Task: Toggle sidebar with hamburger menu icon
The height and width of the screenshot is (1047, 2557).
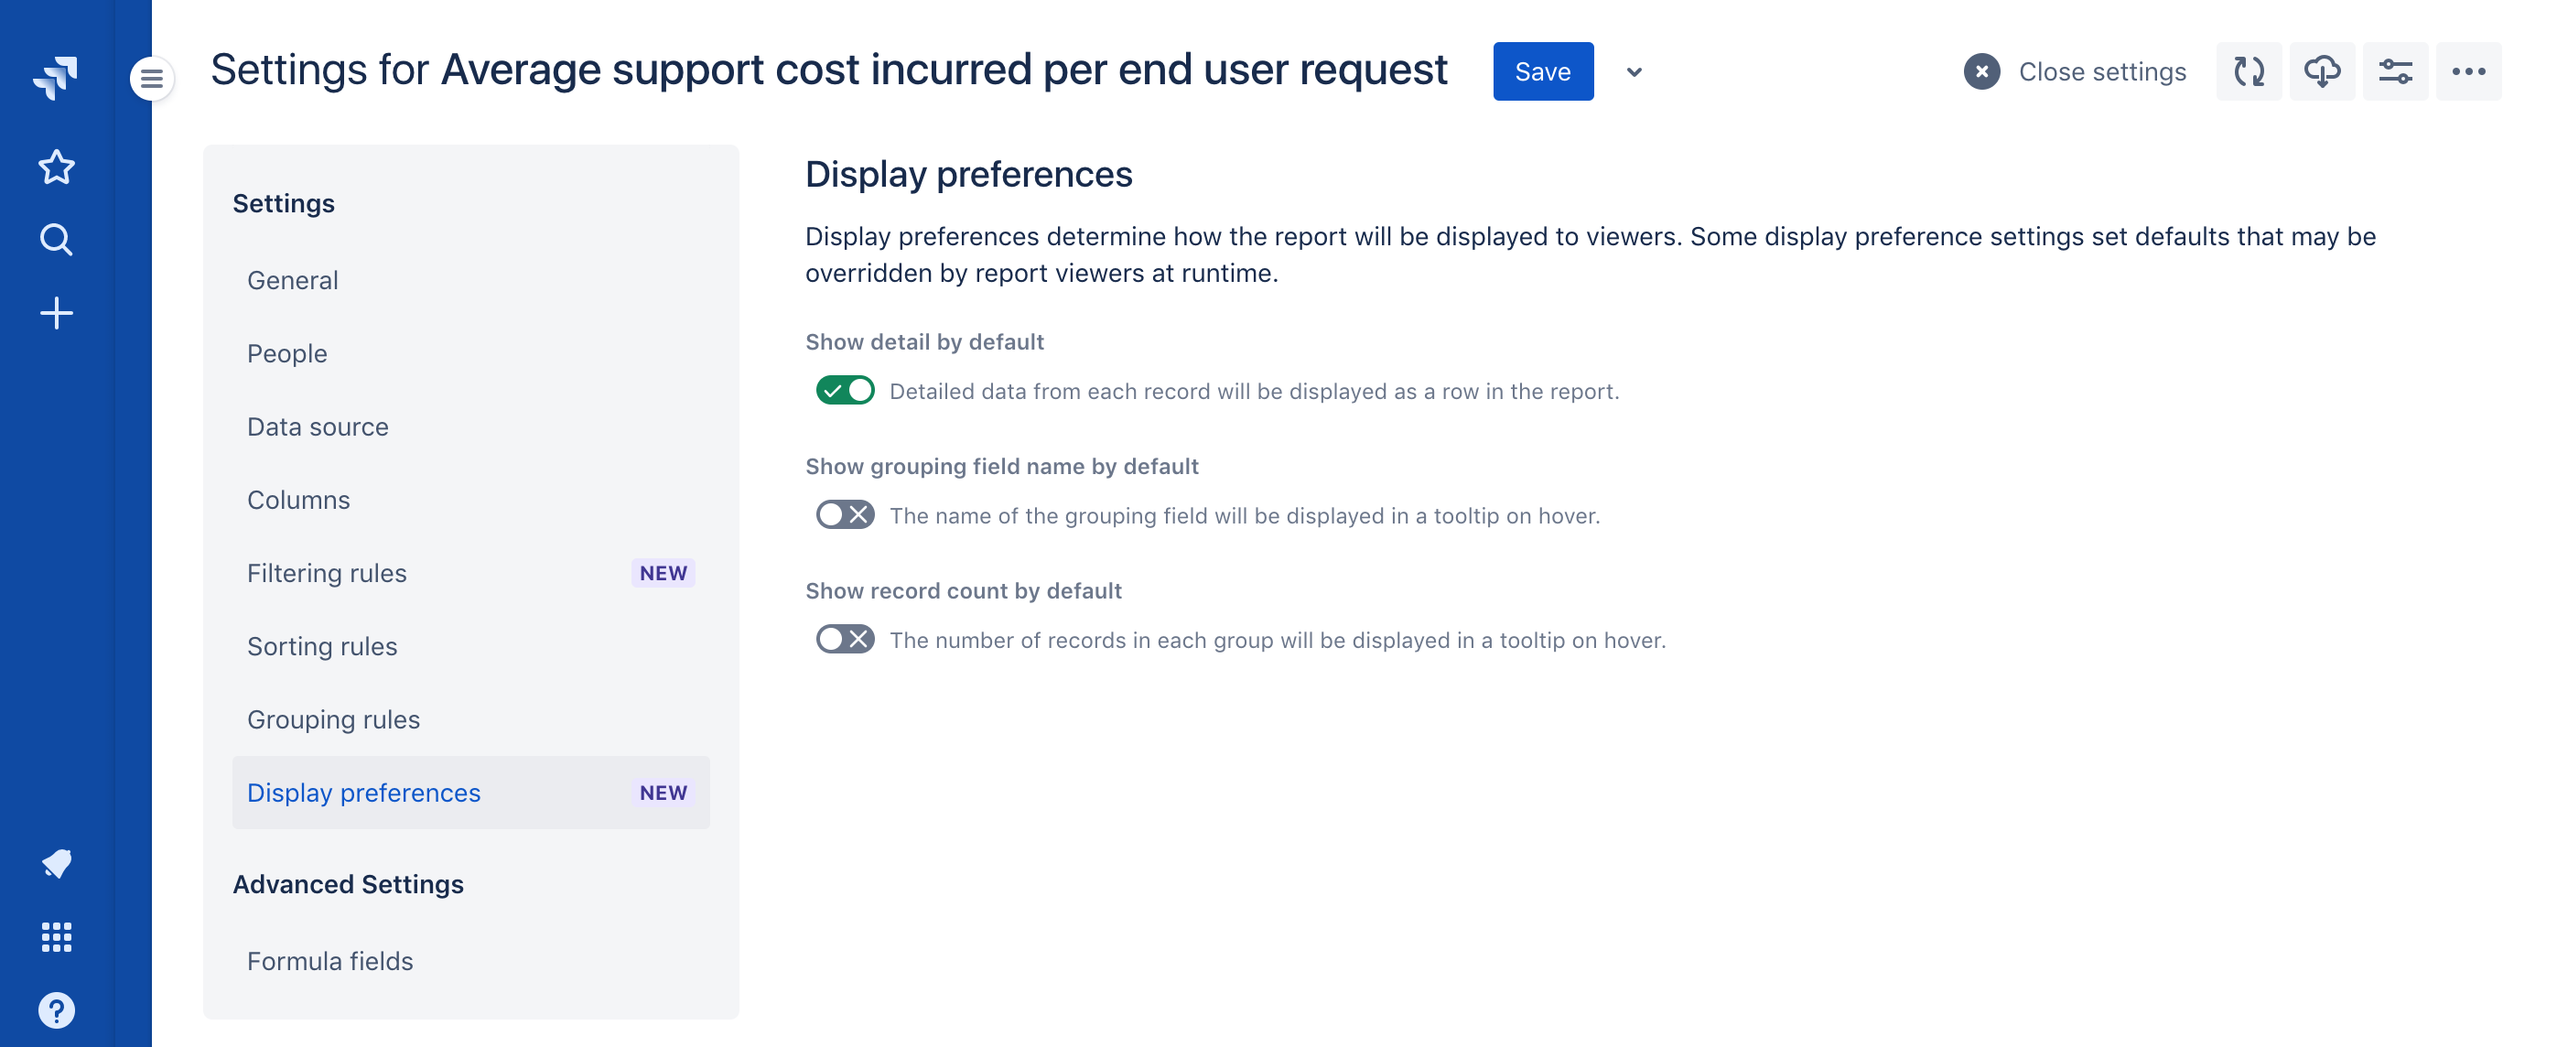Action: click(x=152, y=79)
